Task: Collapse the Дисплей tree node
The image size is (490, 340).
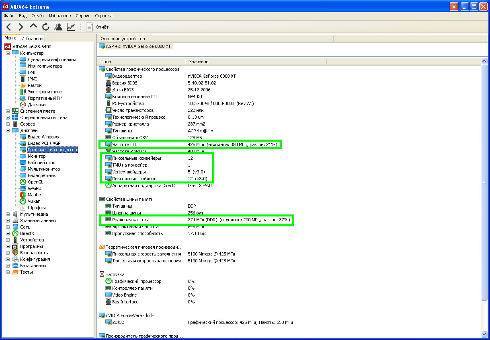Action: [x=8, y=130]
